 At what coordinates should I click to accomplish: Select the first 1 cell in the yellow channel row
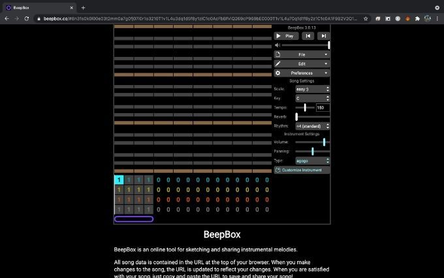119,190
